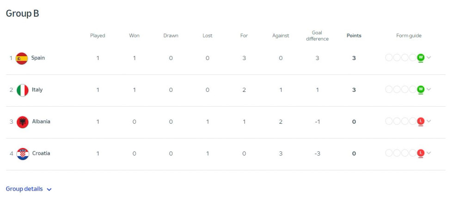Click the Goal difference column header
Viewport: 453px width, 205px height.
(x=317, y=36)
